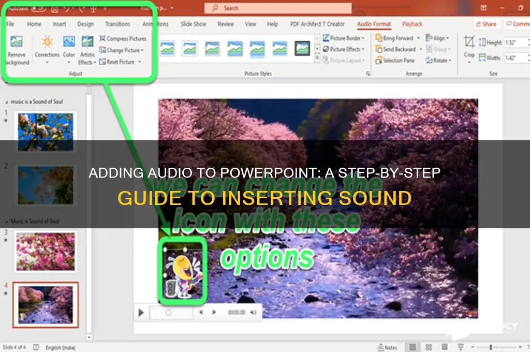
Task: Switch to the Transitions tab
Action: [x=117, y=24]
